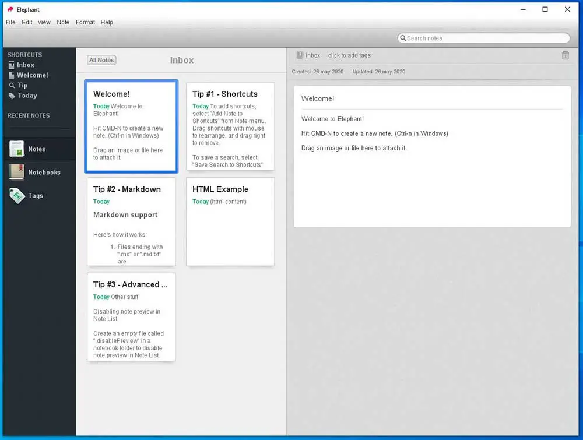Screen dimensions: 583x440
Task: Click 'Updated: 26 may 2020' text
Action: click(378, 72)
